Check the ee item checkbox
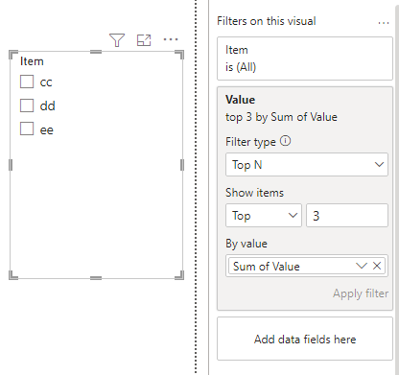This screenshot has width=399, height=375. click(x=27, y=129)
